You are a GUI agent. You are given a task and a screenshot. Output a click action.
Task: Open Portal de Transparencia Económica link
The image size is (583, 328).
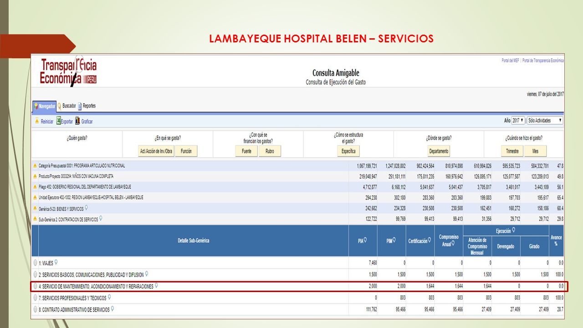[x=543, y=61]
